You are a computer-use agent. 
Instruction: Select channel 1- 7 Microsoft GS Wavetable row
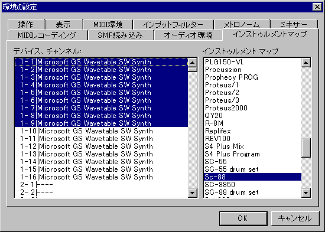tap(102, 108)
